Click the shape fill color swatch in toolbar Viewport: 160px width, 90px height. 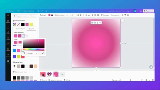tap(49, 15)
